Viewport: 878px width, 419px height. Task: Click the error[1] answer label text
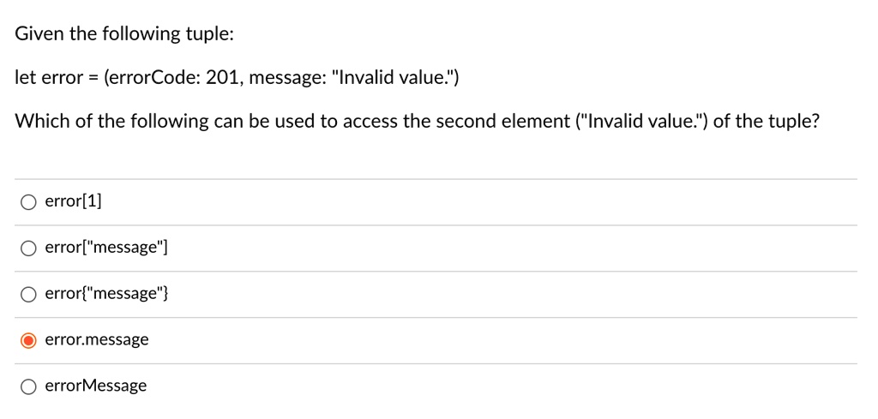coord(74,201)
